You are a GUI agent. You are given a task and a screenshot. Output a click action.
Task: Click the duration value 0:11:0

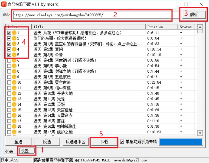(x=153, y=121)
